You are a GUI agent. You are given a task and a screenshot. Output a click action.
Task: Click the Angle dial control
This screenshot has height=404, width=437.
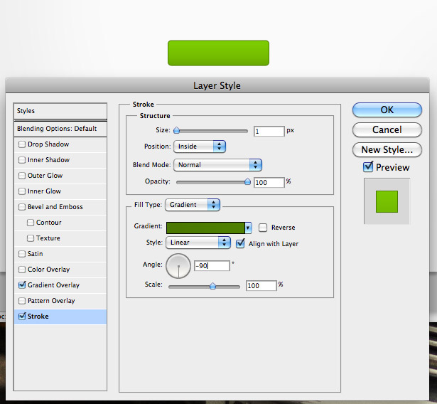178,266
